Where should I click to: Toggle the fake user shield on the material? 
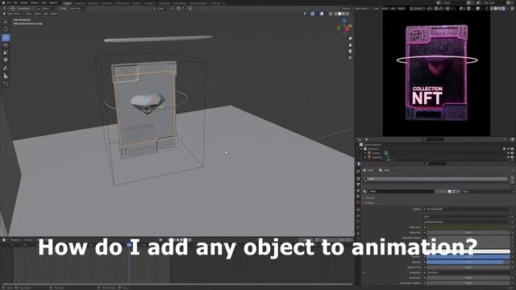[x=450, y=192]
